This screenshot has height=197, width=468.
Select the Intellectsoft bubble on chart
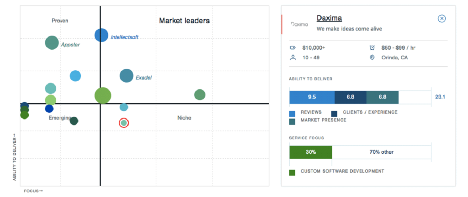click(101, 35)
